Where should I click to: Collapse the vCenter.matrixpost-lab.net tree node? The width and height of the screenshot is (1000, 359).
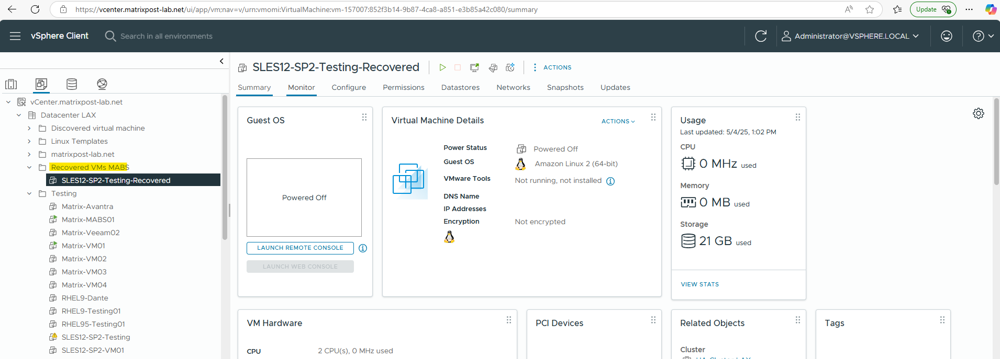(x=8, y=102)
